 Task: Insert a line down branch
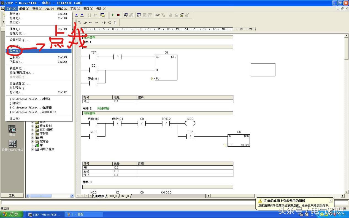[80, 23]
